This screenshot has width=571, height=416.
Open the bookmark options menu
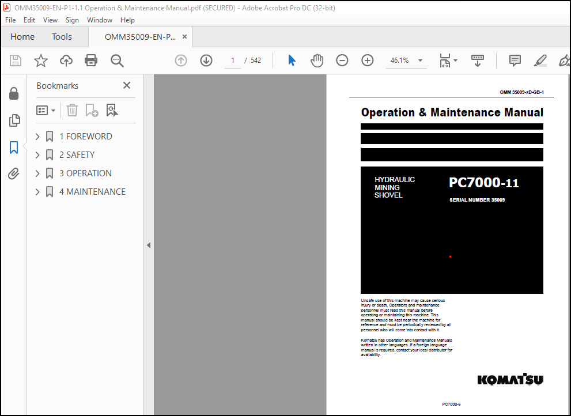point(46,110)
